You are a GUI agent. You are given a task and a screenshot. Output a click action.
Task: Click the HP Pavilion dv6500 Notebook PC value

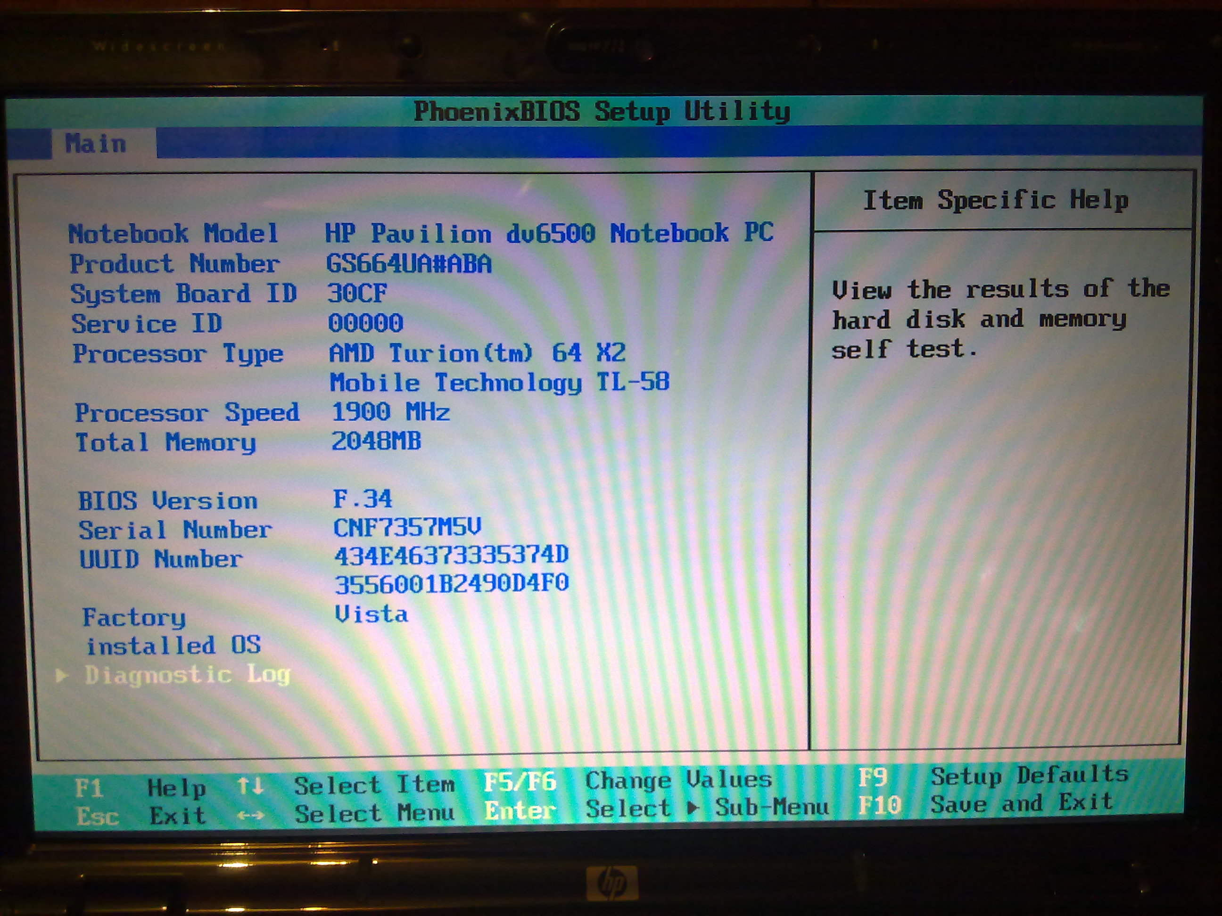(x=549, y=233)
